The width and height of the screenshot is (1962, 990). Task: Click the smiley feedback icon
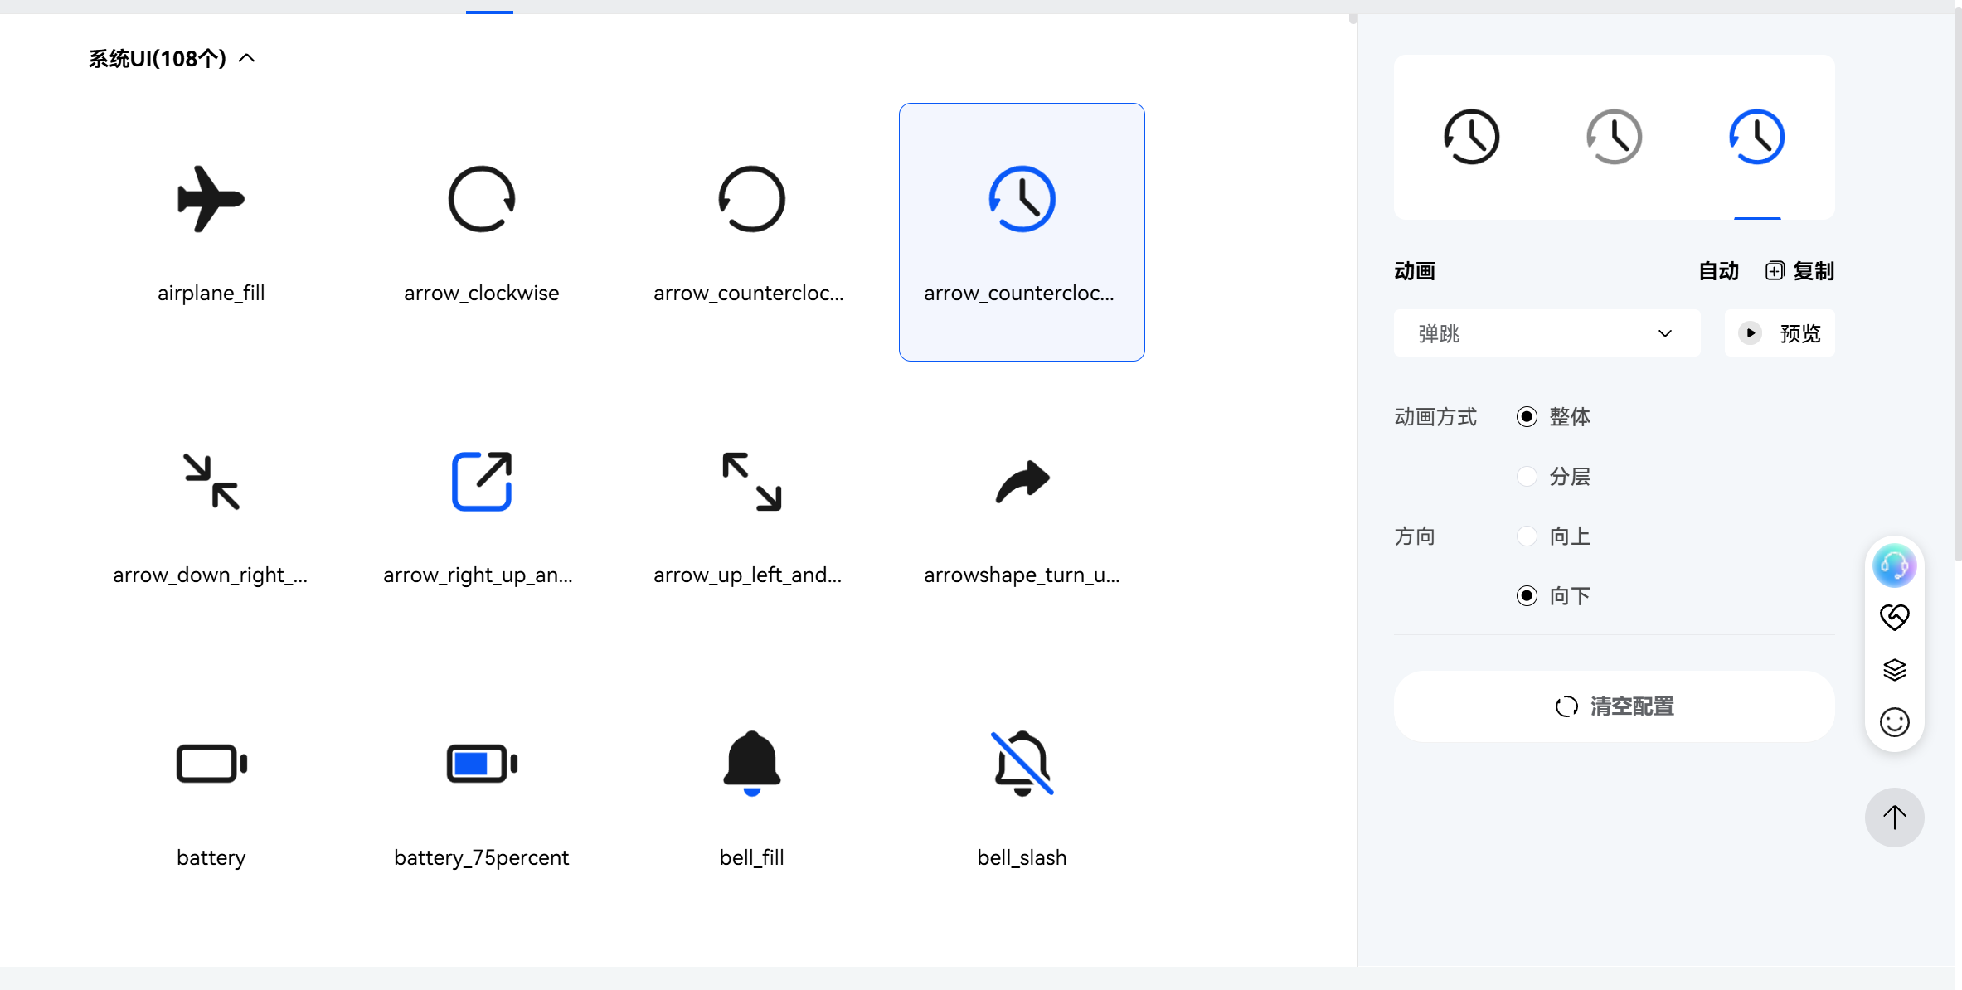[1894, 722]
